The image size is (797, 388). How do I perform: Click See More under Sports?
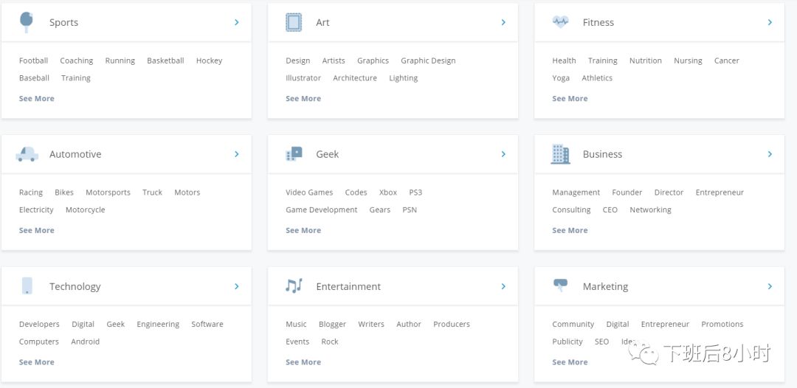(37, 99)
